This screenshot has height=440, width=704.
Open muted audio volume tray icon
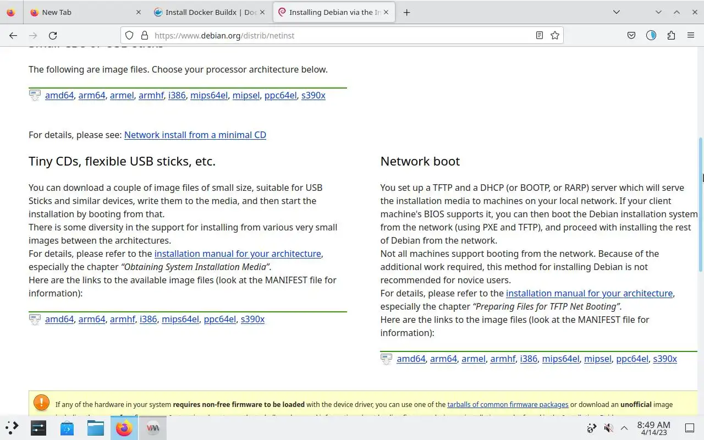[608, 428]
